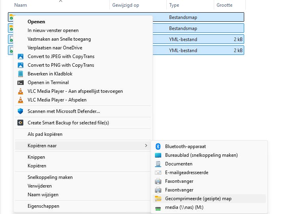Click the Smart Backup icon

click(21, 123)
